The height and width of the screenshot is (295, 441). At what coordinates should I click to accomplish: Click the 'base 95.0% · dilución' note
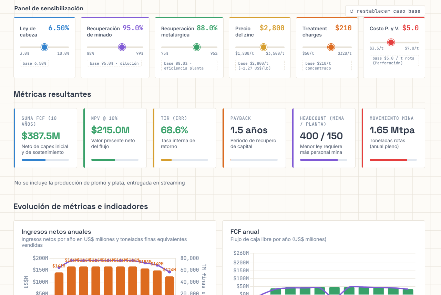coord(114,63)
